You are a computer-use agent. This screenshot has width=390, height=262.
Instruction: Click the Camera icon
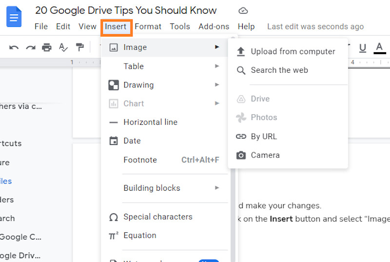tap(241, 155)
